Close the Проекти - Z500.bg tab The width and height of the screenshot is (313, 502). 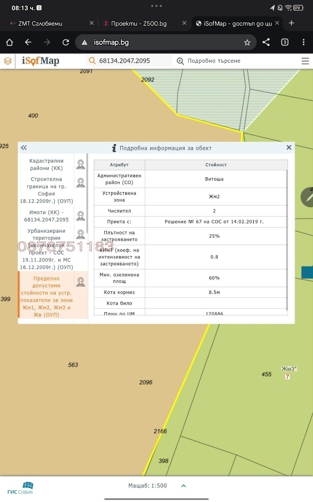pyautogui.click(x=184, y=23)
